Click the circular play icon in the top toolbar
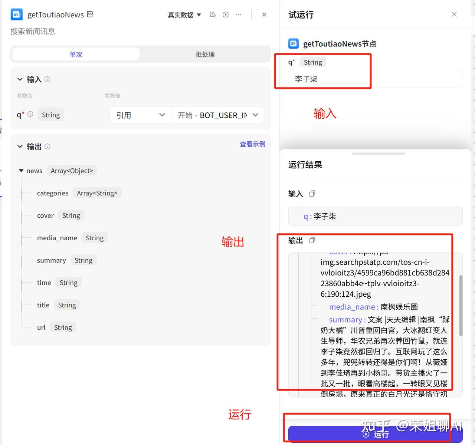The height and width of the screenshot is (445, 475). pos(226,14)
